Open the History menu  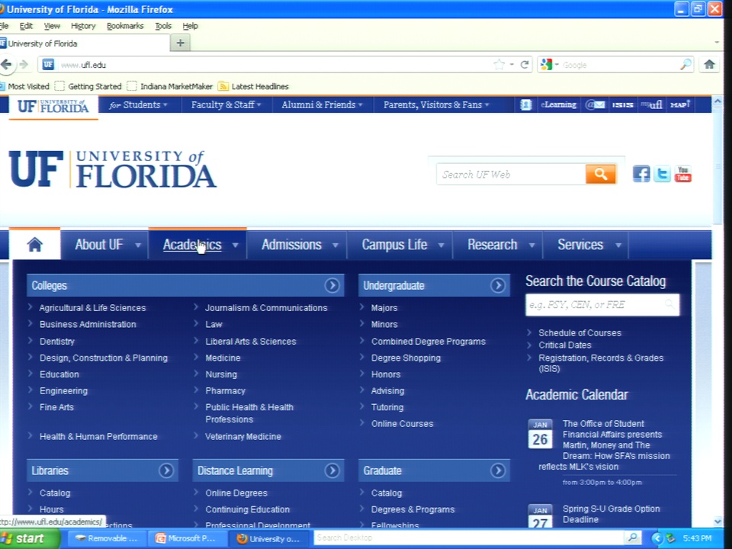pos(83,26)
